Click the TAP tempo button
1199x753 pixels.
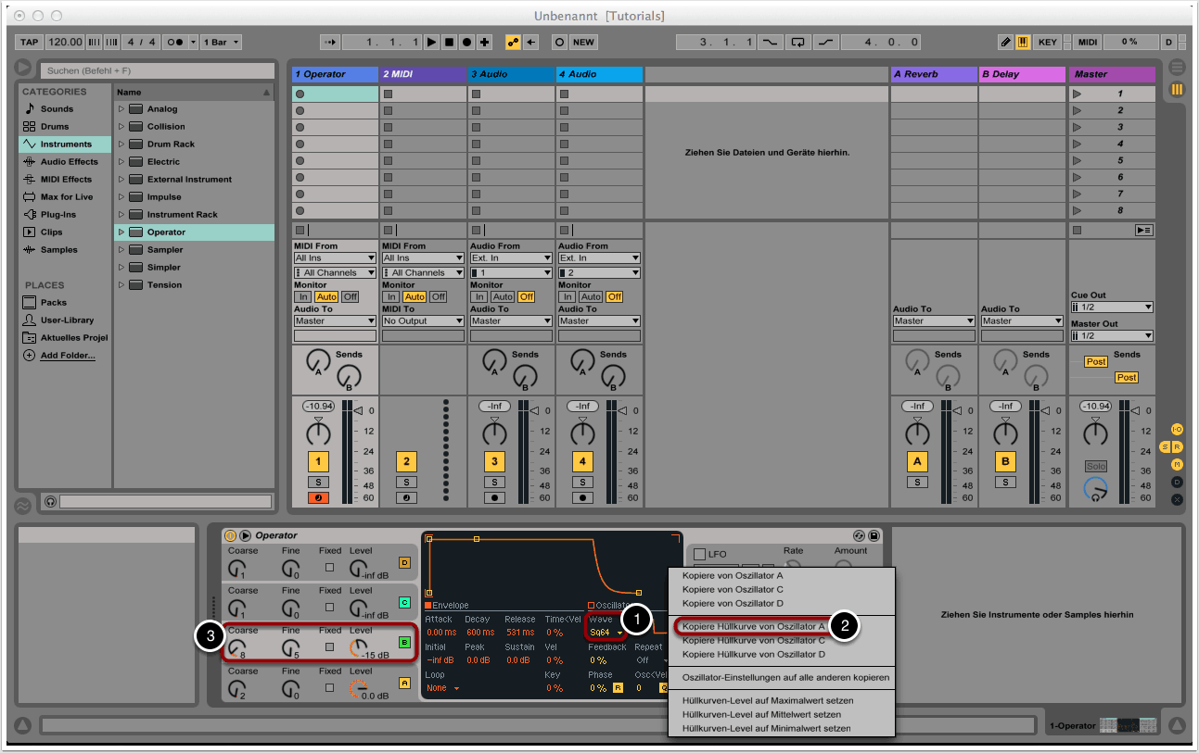(x=30, y=42)
